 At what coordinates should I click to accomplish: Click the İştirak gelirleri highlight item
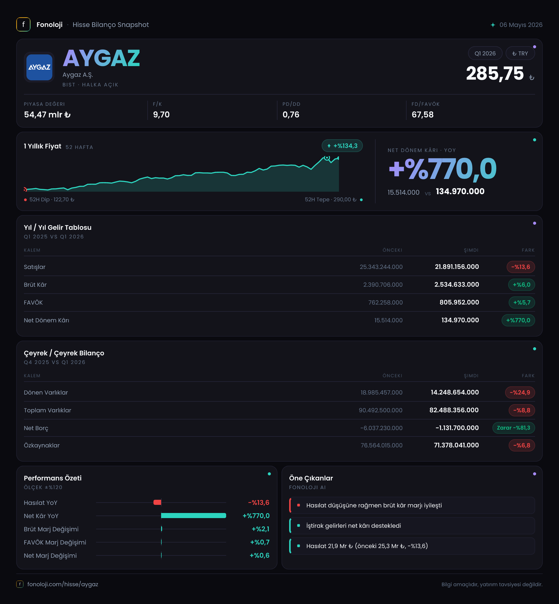tap(412, 526)
